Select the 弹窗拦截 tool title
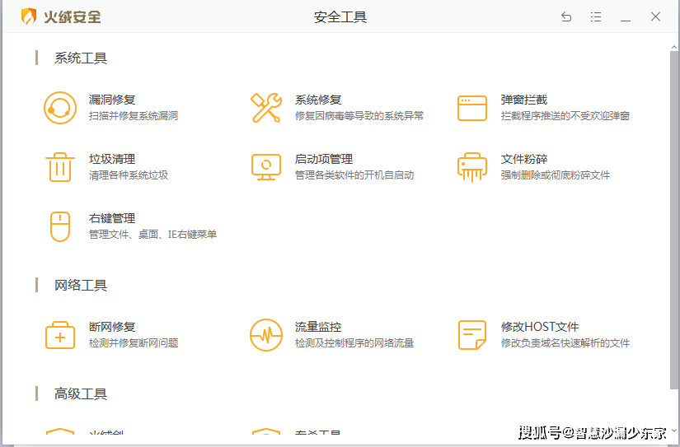This screenshot has width=680, height=447. click(x=524, y=100)
